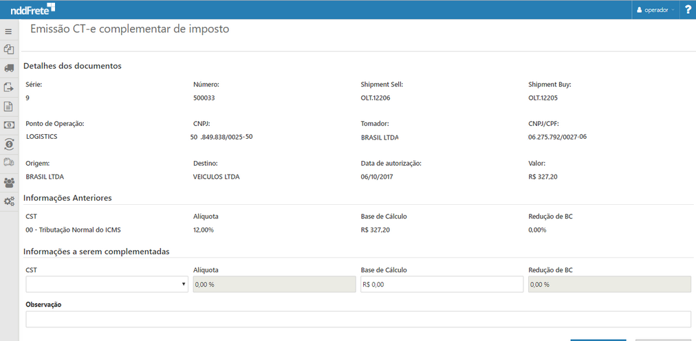This screenshot has width=696, height=341.
Task: Click Shipment Sell value OLT.12206
Action: 376,98
